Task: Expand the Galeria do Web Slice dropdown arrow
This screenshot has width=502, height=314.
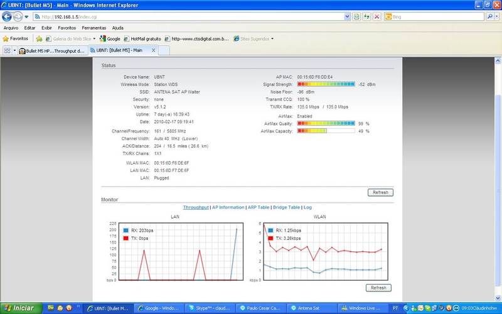Action: (94, 39)
